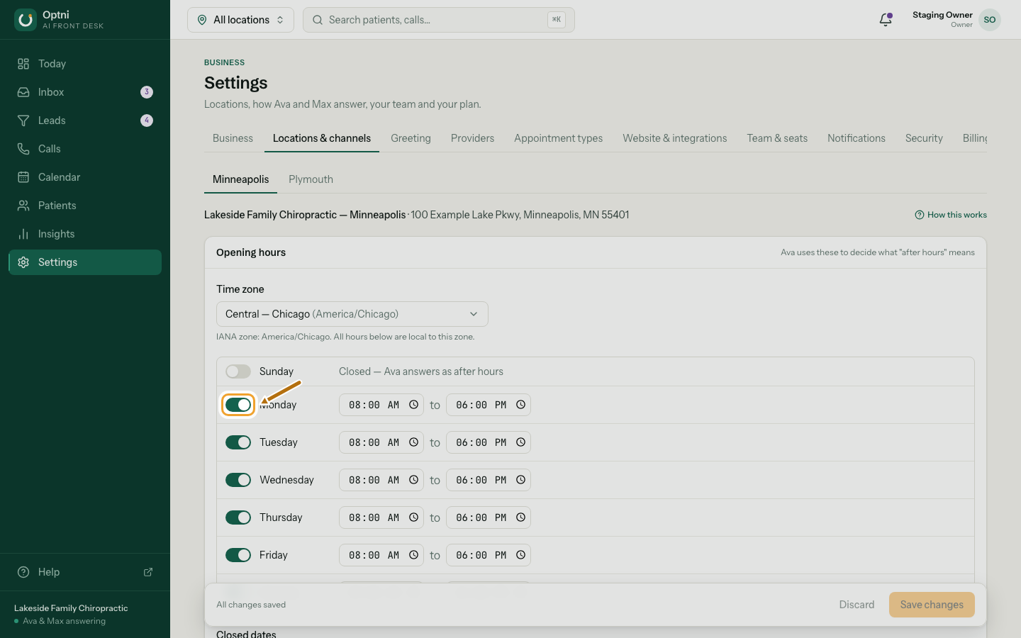Screen dimensions: 1021x638
Task: Click the Inbox tray icon in sidebar
Action: [x=23, y=92]
